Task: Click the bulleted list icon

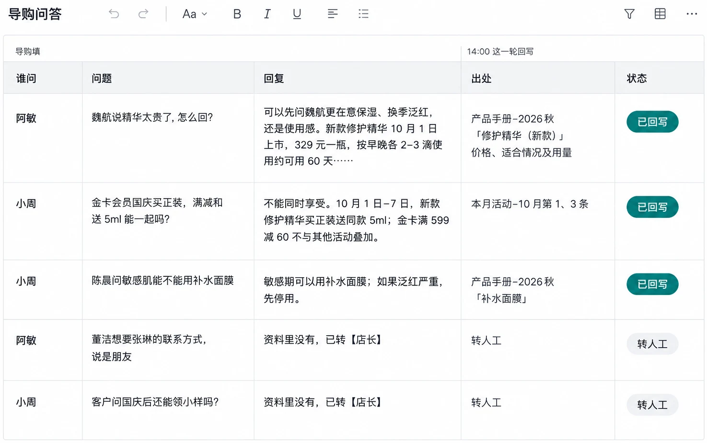Action: click(x=363, y=14)
